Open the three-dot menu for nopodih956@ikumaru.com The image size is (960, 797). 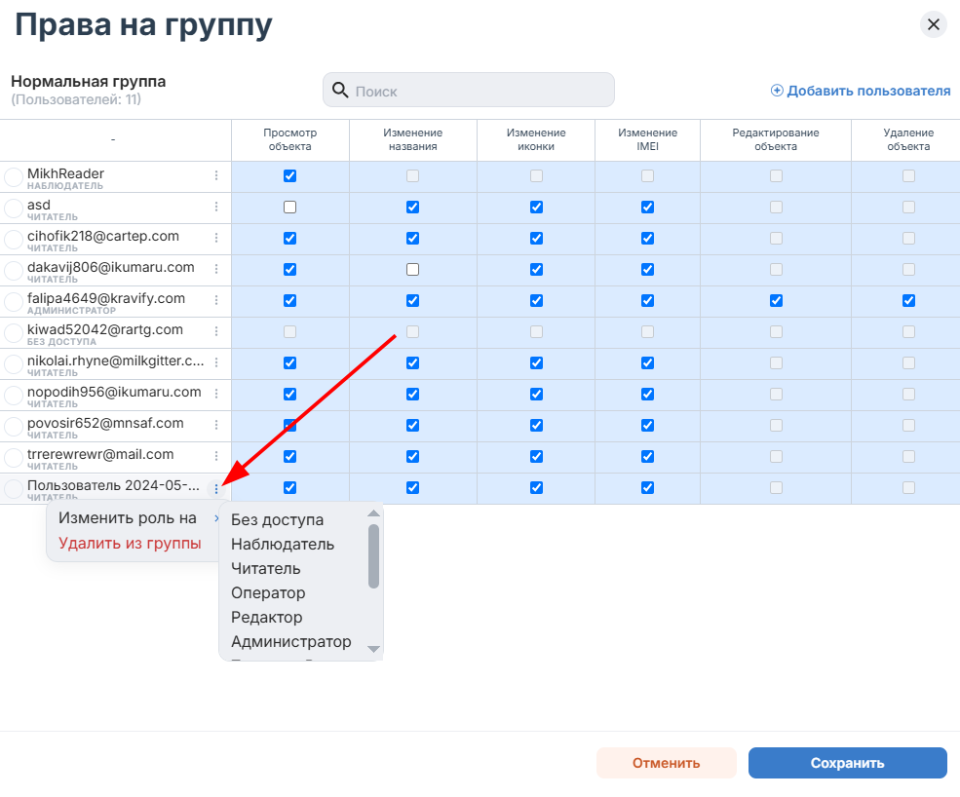click(x=216, y=395)
